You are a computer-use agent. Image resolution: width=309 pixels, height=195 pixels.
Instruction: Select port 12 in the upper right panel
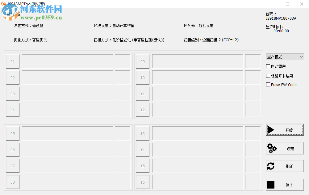point(142,109)
